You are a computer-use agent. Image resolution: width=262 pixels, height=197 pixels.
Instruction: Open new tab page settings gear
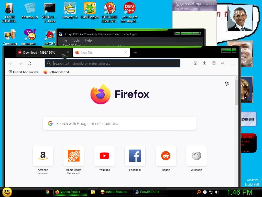(x=227, y=84)
